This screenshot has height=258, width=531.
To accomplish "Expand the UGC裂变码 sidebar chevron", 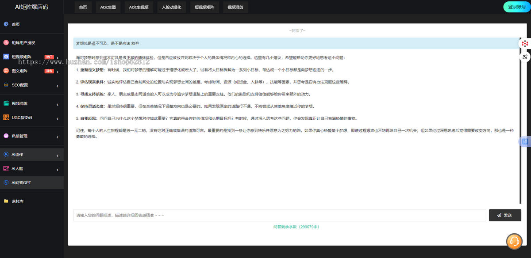I will (58, 118).
